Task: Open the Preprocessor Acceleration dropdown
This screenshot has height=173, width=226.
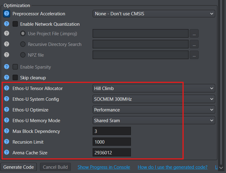Action: [154, 14]
